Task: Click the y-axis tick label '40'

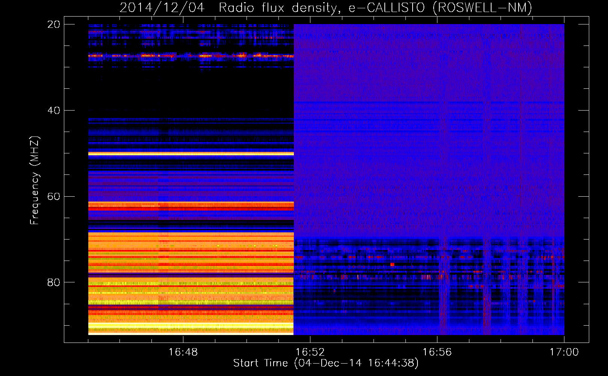Action: [53, 111]
